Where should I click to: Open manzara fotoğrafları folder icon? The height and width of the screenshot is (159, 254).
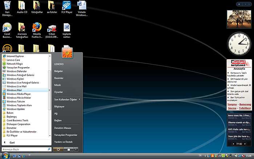22,30
